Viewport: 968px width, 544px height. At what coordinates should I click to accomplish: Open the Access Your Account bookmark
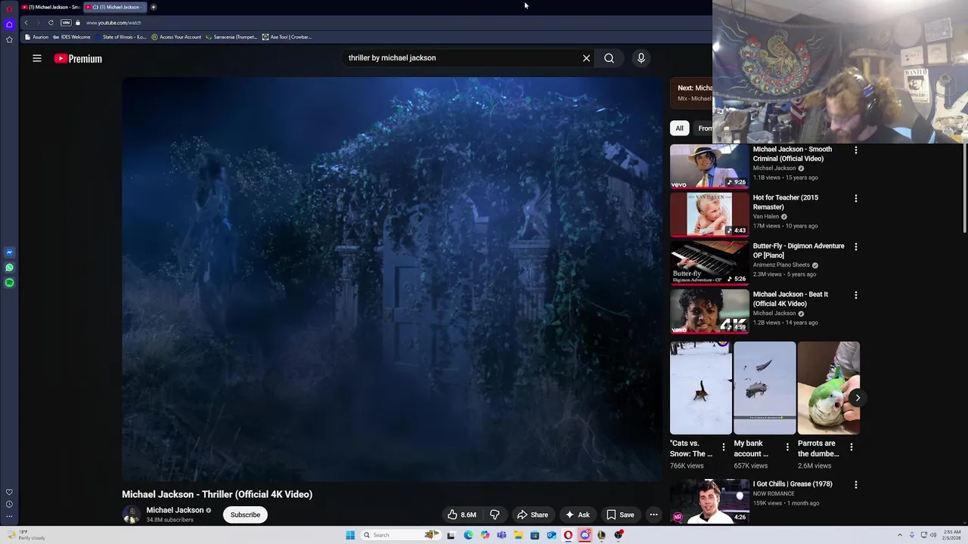coord(176,37)
